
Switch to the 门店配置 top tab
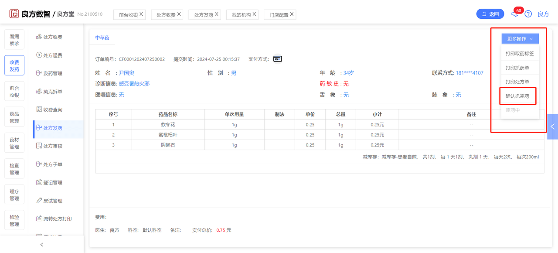279,15
